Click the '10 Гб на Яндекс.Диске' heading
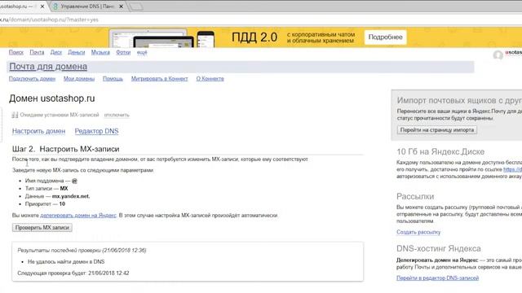 coord(440,151)
